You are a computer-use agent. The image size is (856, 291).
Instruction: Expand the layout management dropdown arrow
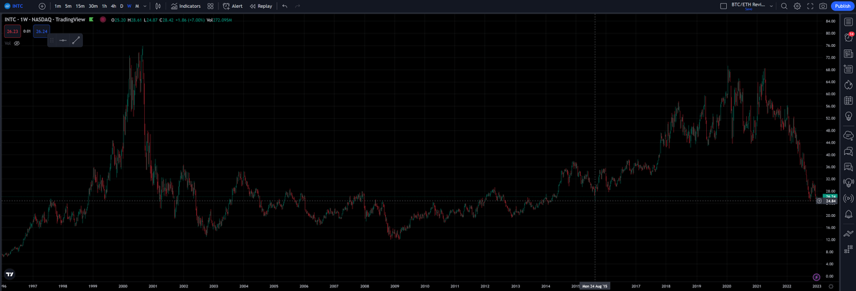click(x=773, y=6)
